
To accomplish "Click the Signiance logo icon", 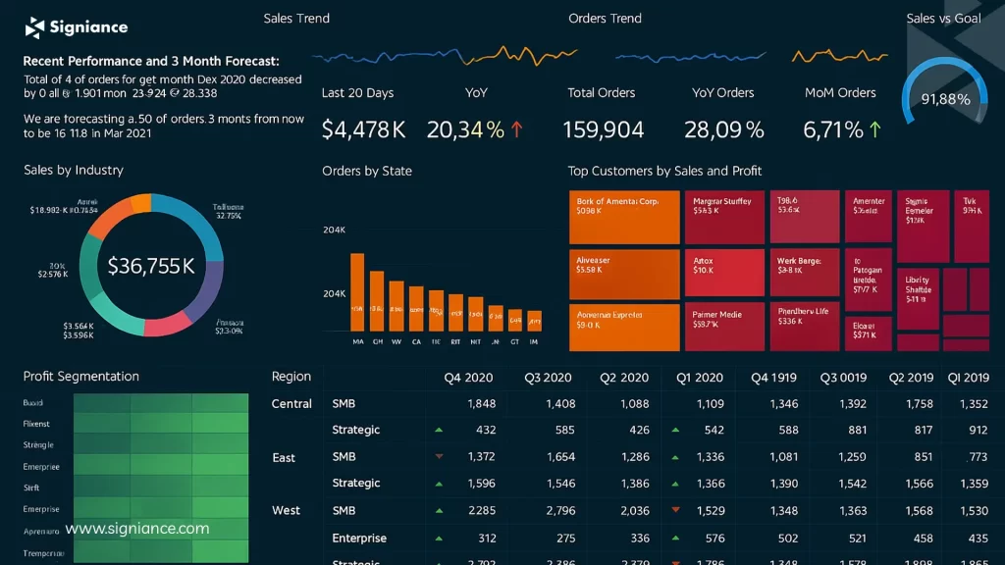I will [35, 27].
